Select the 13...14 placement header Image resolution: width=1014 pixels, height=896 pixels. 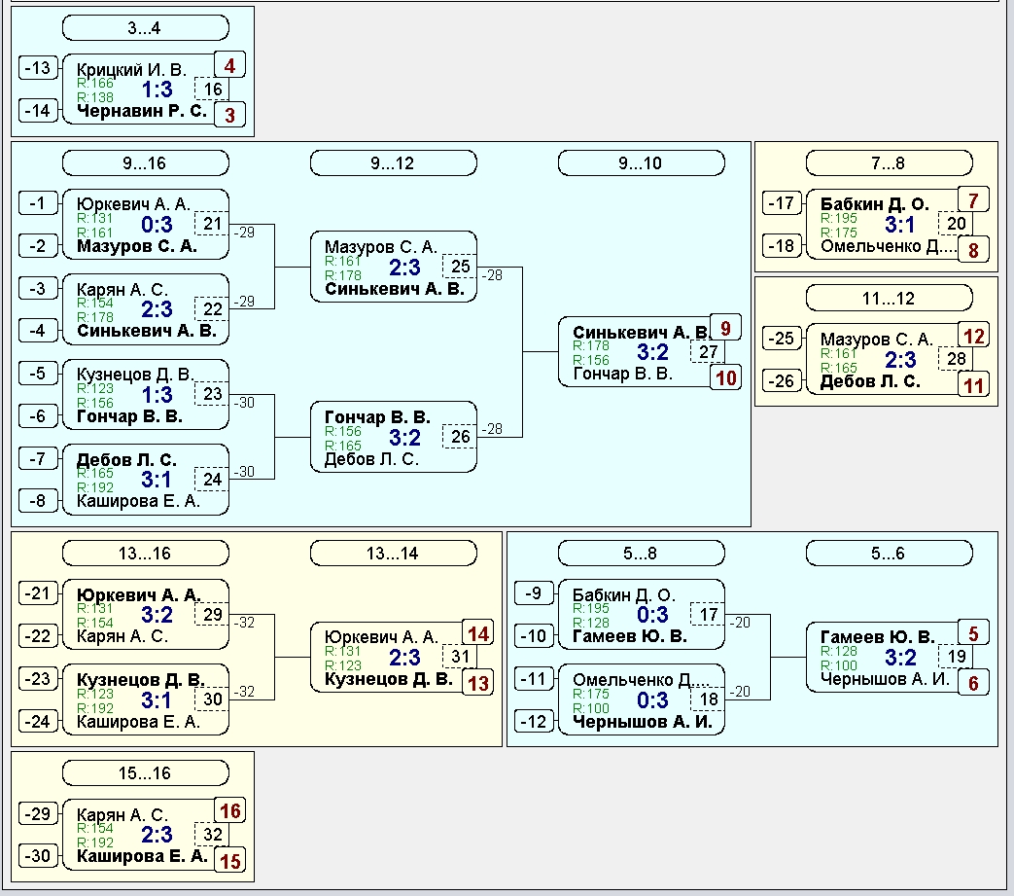pos(393,554)
